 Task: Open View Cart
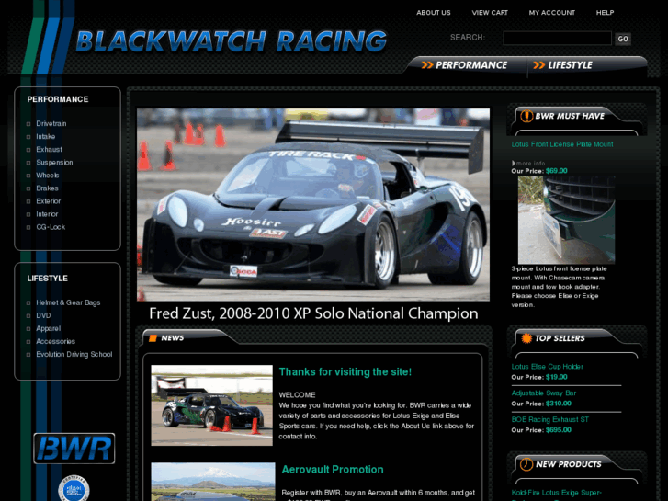pos(490,13)
